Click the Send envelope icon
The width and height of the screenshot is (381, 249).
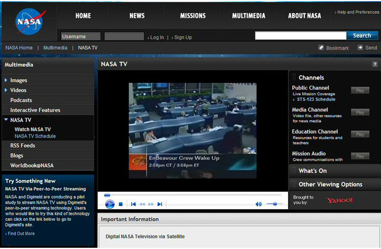360,48
